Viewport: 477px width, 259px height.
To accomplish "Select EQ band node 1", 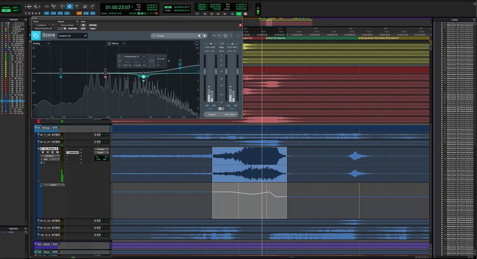I will point(61,73).
